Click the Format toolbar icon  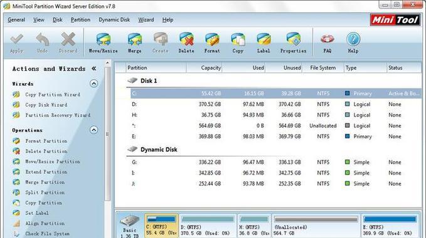[212, 39]
